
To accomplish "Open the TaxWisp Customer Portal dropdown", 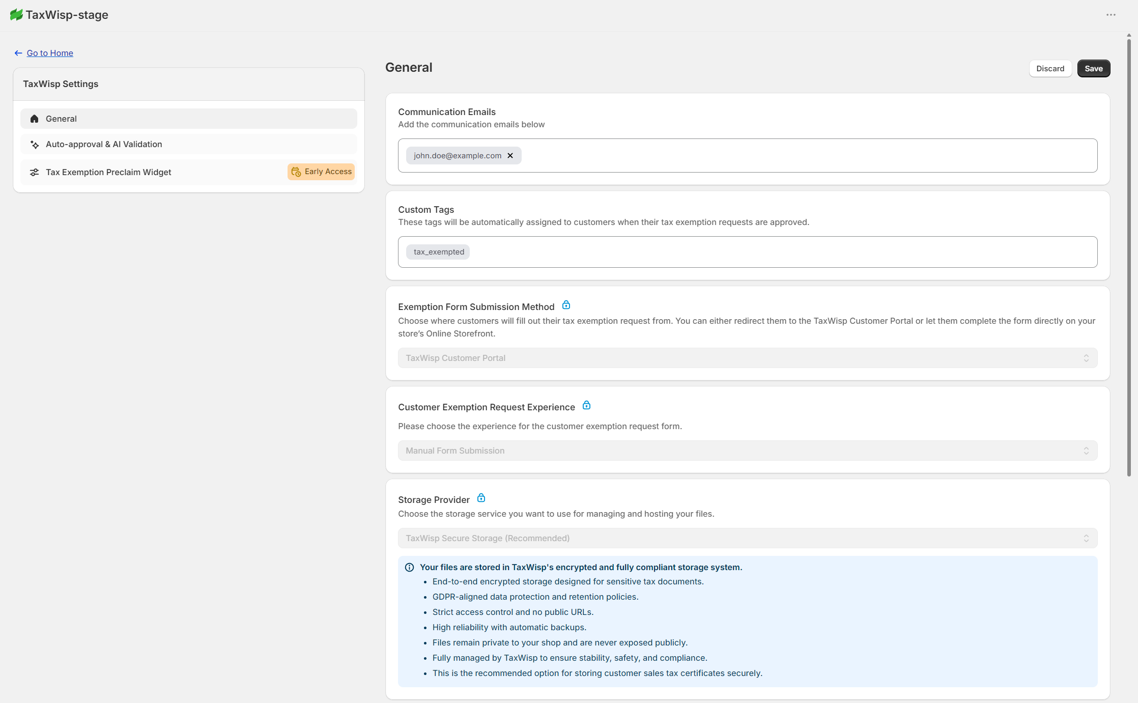I will click(x=748, y=358).
